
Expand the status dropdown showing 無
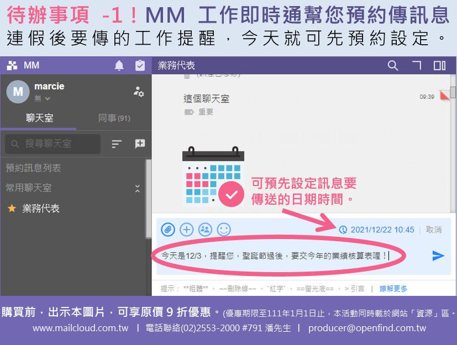[x=42, y=99]
